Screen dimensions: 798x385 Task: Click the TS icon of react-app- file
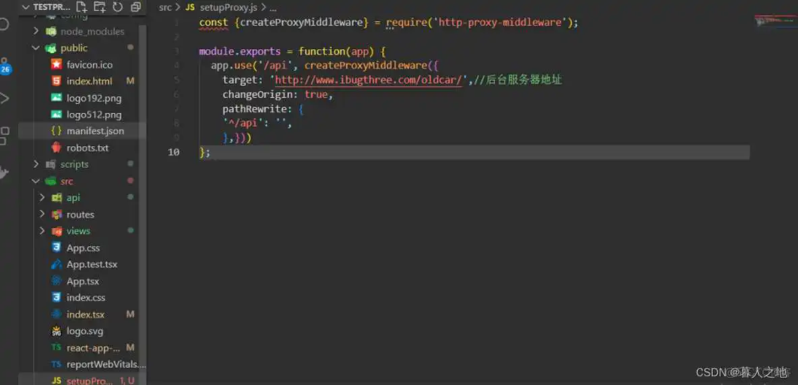pyautogui.click(x=57, y=348)
